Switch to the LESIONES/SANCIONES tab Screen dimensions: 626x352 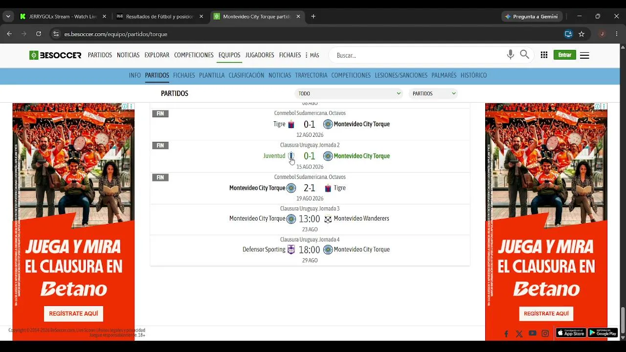point(401,75)
